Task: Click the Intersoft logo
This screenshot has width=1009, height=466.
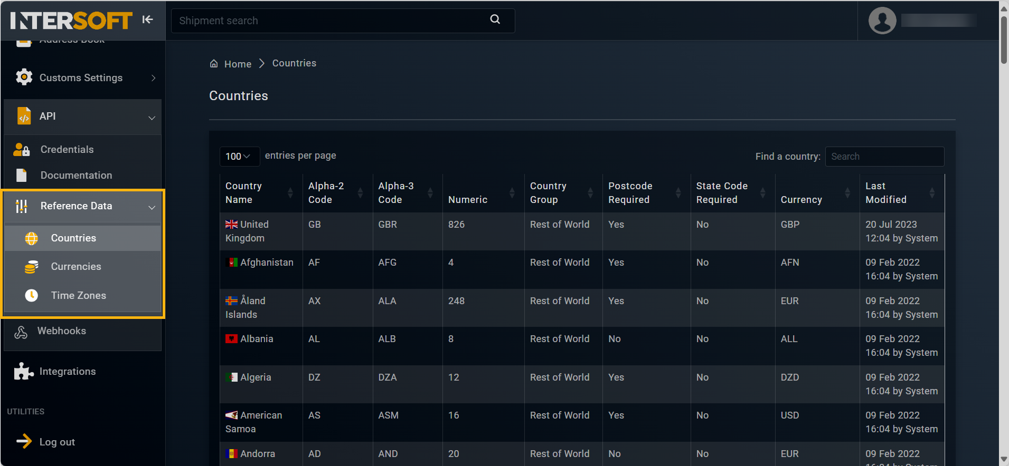Action: (71, 21)
